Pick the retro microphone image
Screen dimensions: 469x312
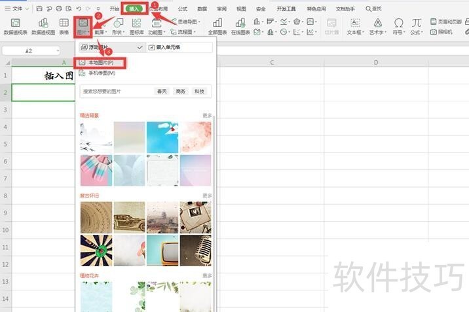(x=196, y=251)
